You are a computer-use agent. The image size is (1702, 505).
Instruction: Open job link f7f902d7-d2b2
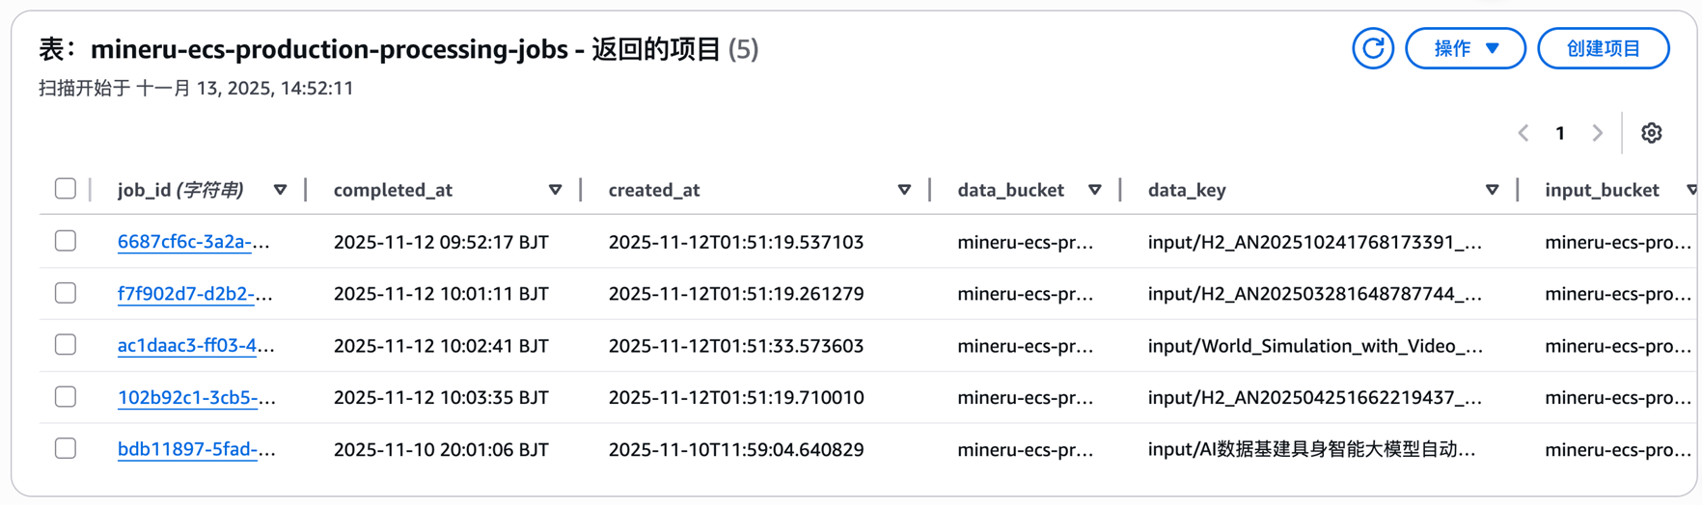[x=194, y=294]
